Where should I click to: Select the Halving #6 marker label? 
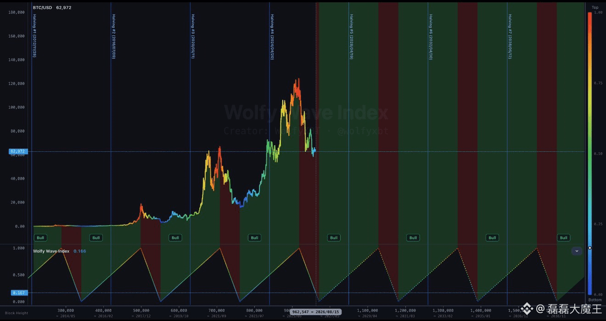tap(431, 37)
